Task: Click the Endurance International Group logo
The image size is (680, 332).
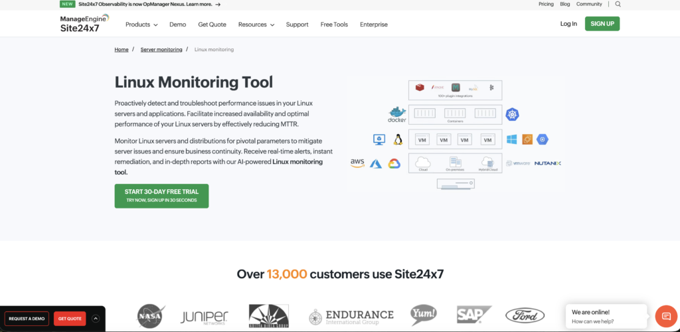Action: point(351,317)
